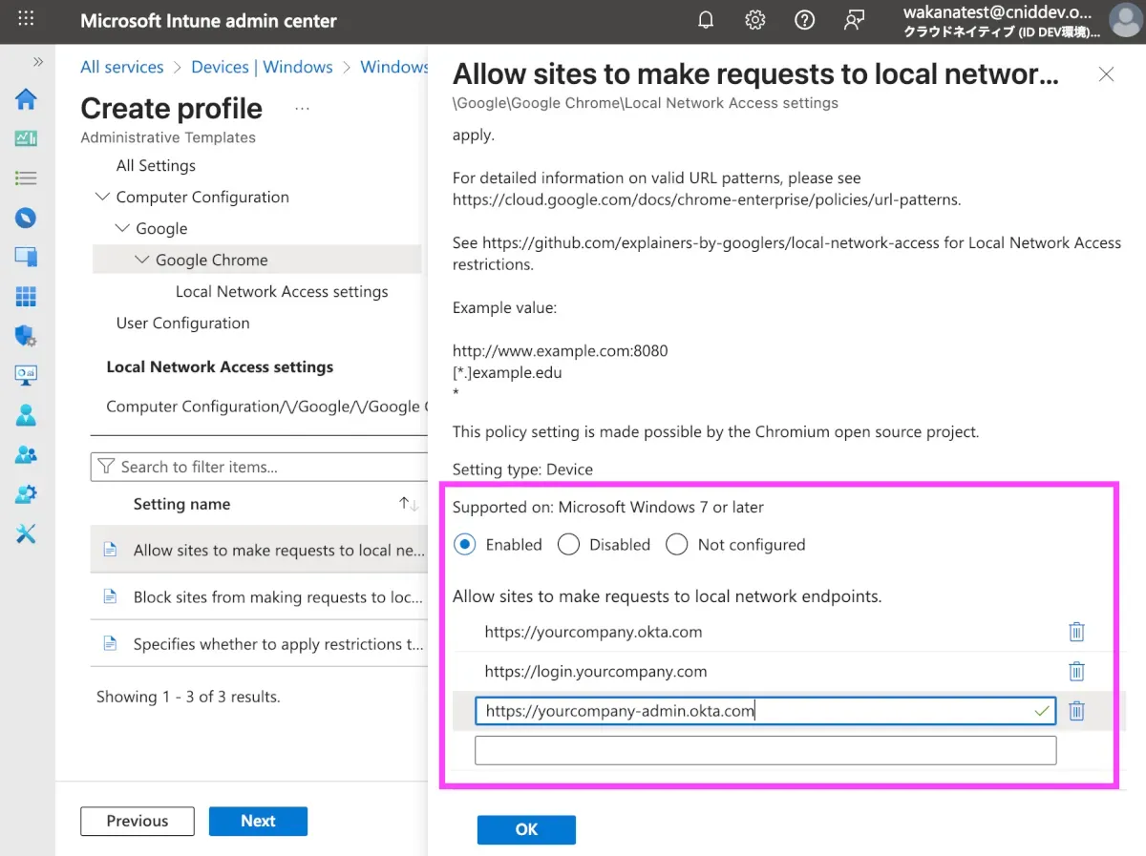The image size is (1146, 856).
Task: Delete the login.yourcompany.com entry
Action: (x=1076, y=671)
